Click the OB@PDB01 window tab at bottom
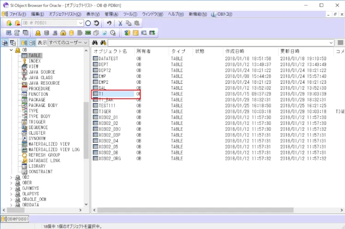 click(x=15, y=219)
